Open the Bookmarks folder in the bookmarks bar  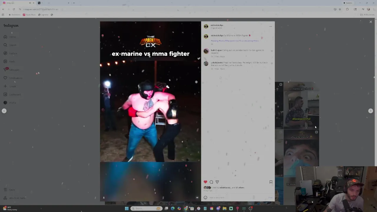(15, 15)
